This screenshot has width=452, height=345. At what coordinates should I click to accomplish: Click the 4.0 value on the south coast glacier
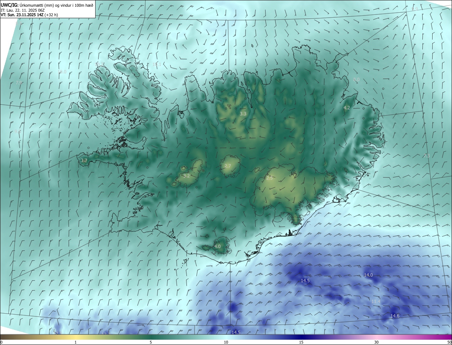tap(218, 246)
